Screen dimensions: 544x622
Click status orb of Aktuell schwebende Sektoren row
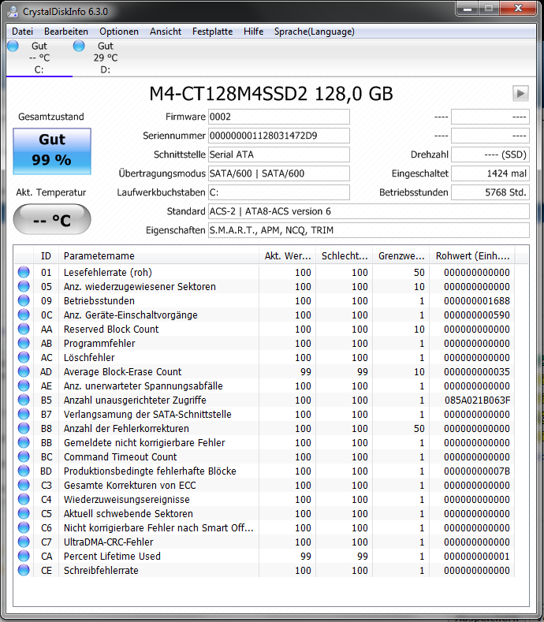pos(24,513)
